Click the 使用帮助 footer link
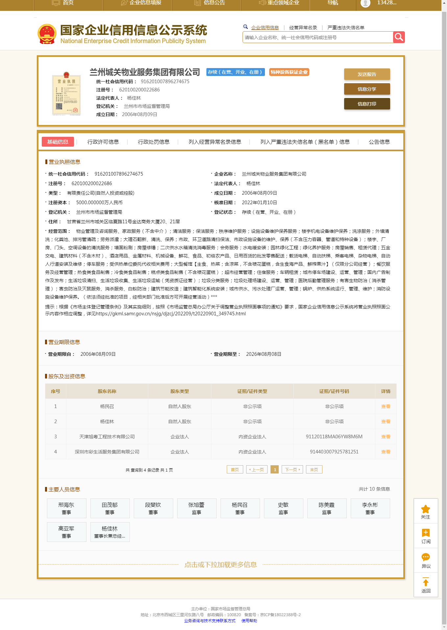The image size is (447, 630). [x=249, y=621]
